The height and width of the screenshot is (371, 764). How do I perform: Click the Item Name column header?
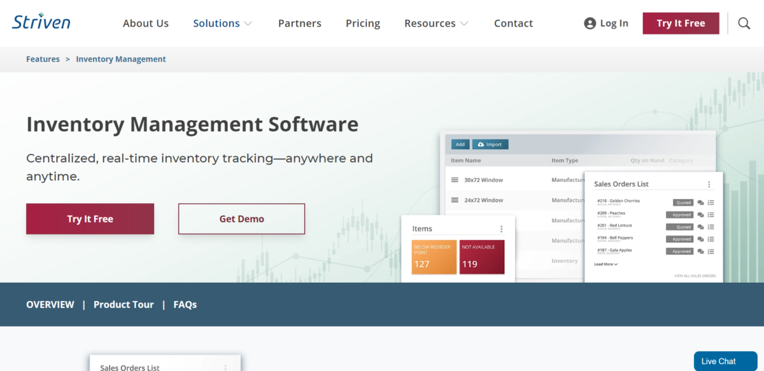[466, 161]
